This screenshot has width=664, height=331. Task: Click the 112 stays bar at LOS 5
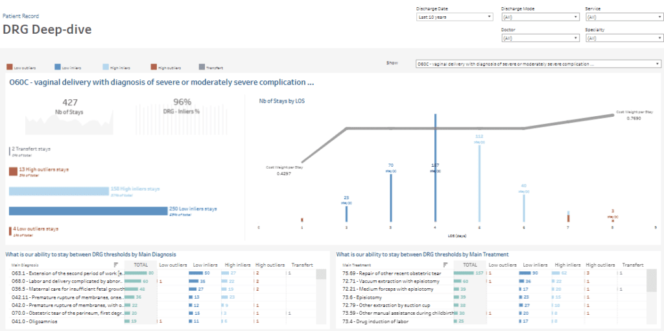[479, 184]
